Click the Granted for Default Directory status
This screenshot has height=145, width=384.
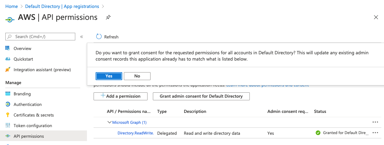[x=346, y=133]
